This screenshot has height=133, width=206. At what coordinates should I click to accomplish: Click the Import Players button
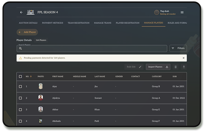[x=158, y=67]
